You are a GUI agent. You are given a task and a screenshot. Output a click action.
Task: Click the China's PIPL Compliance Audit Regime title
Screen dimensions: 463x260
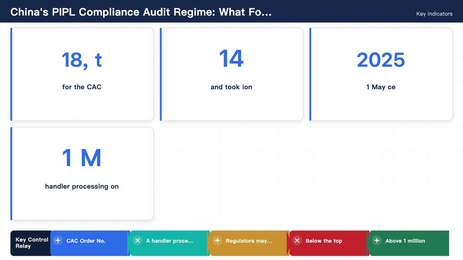[141, 12]
